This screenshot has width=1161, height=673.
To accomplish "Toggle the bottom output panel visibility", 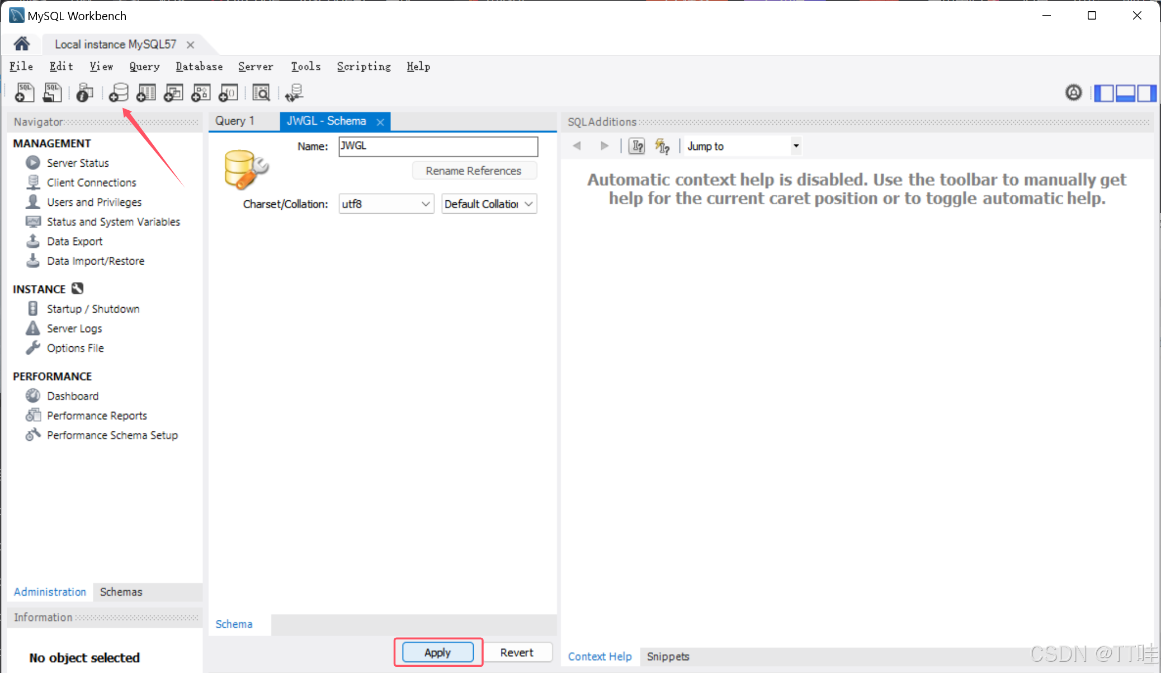I will 1125,93.
